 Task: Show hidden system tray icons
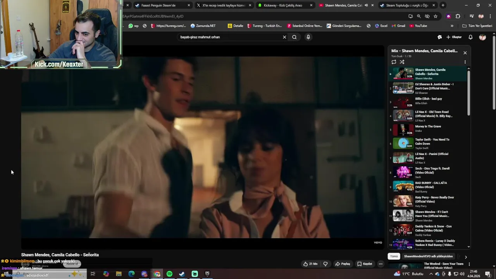pyautogui.click(x=431, y=274)
